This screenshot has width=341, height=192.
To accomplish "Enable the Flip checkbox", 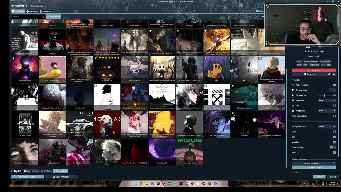I will pos(334,106).
